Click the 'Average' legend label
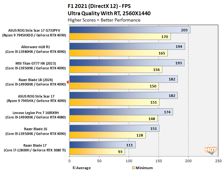This screenshot has width=224, height=172. click(x=84, y=168)
